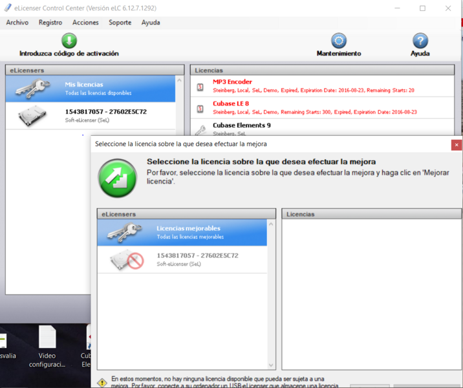Click scroll up arrow in dialog eLicensers list

click(271, 224)
